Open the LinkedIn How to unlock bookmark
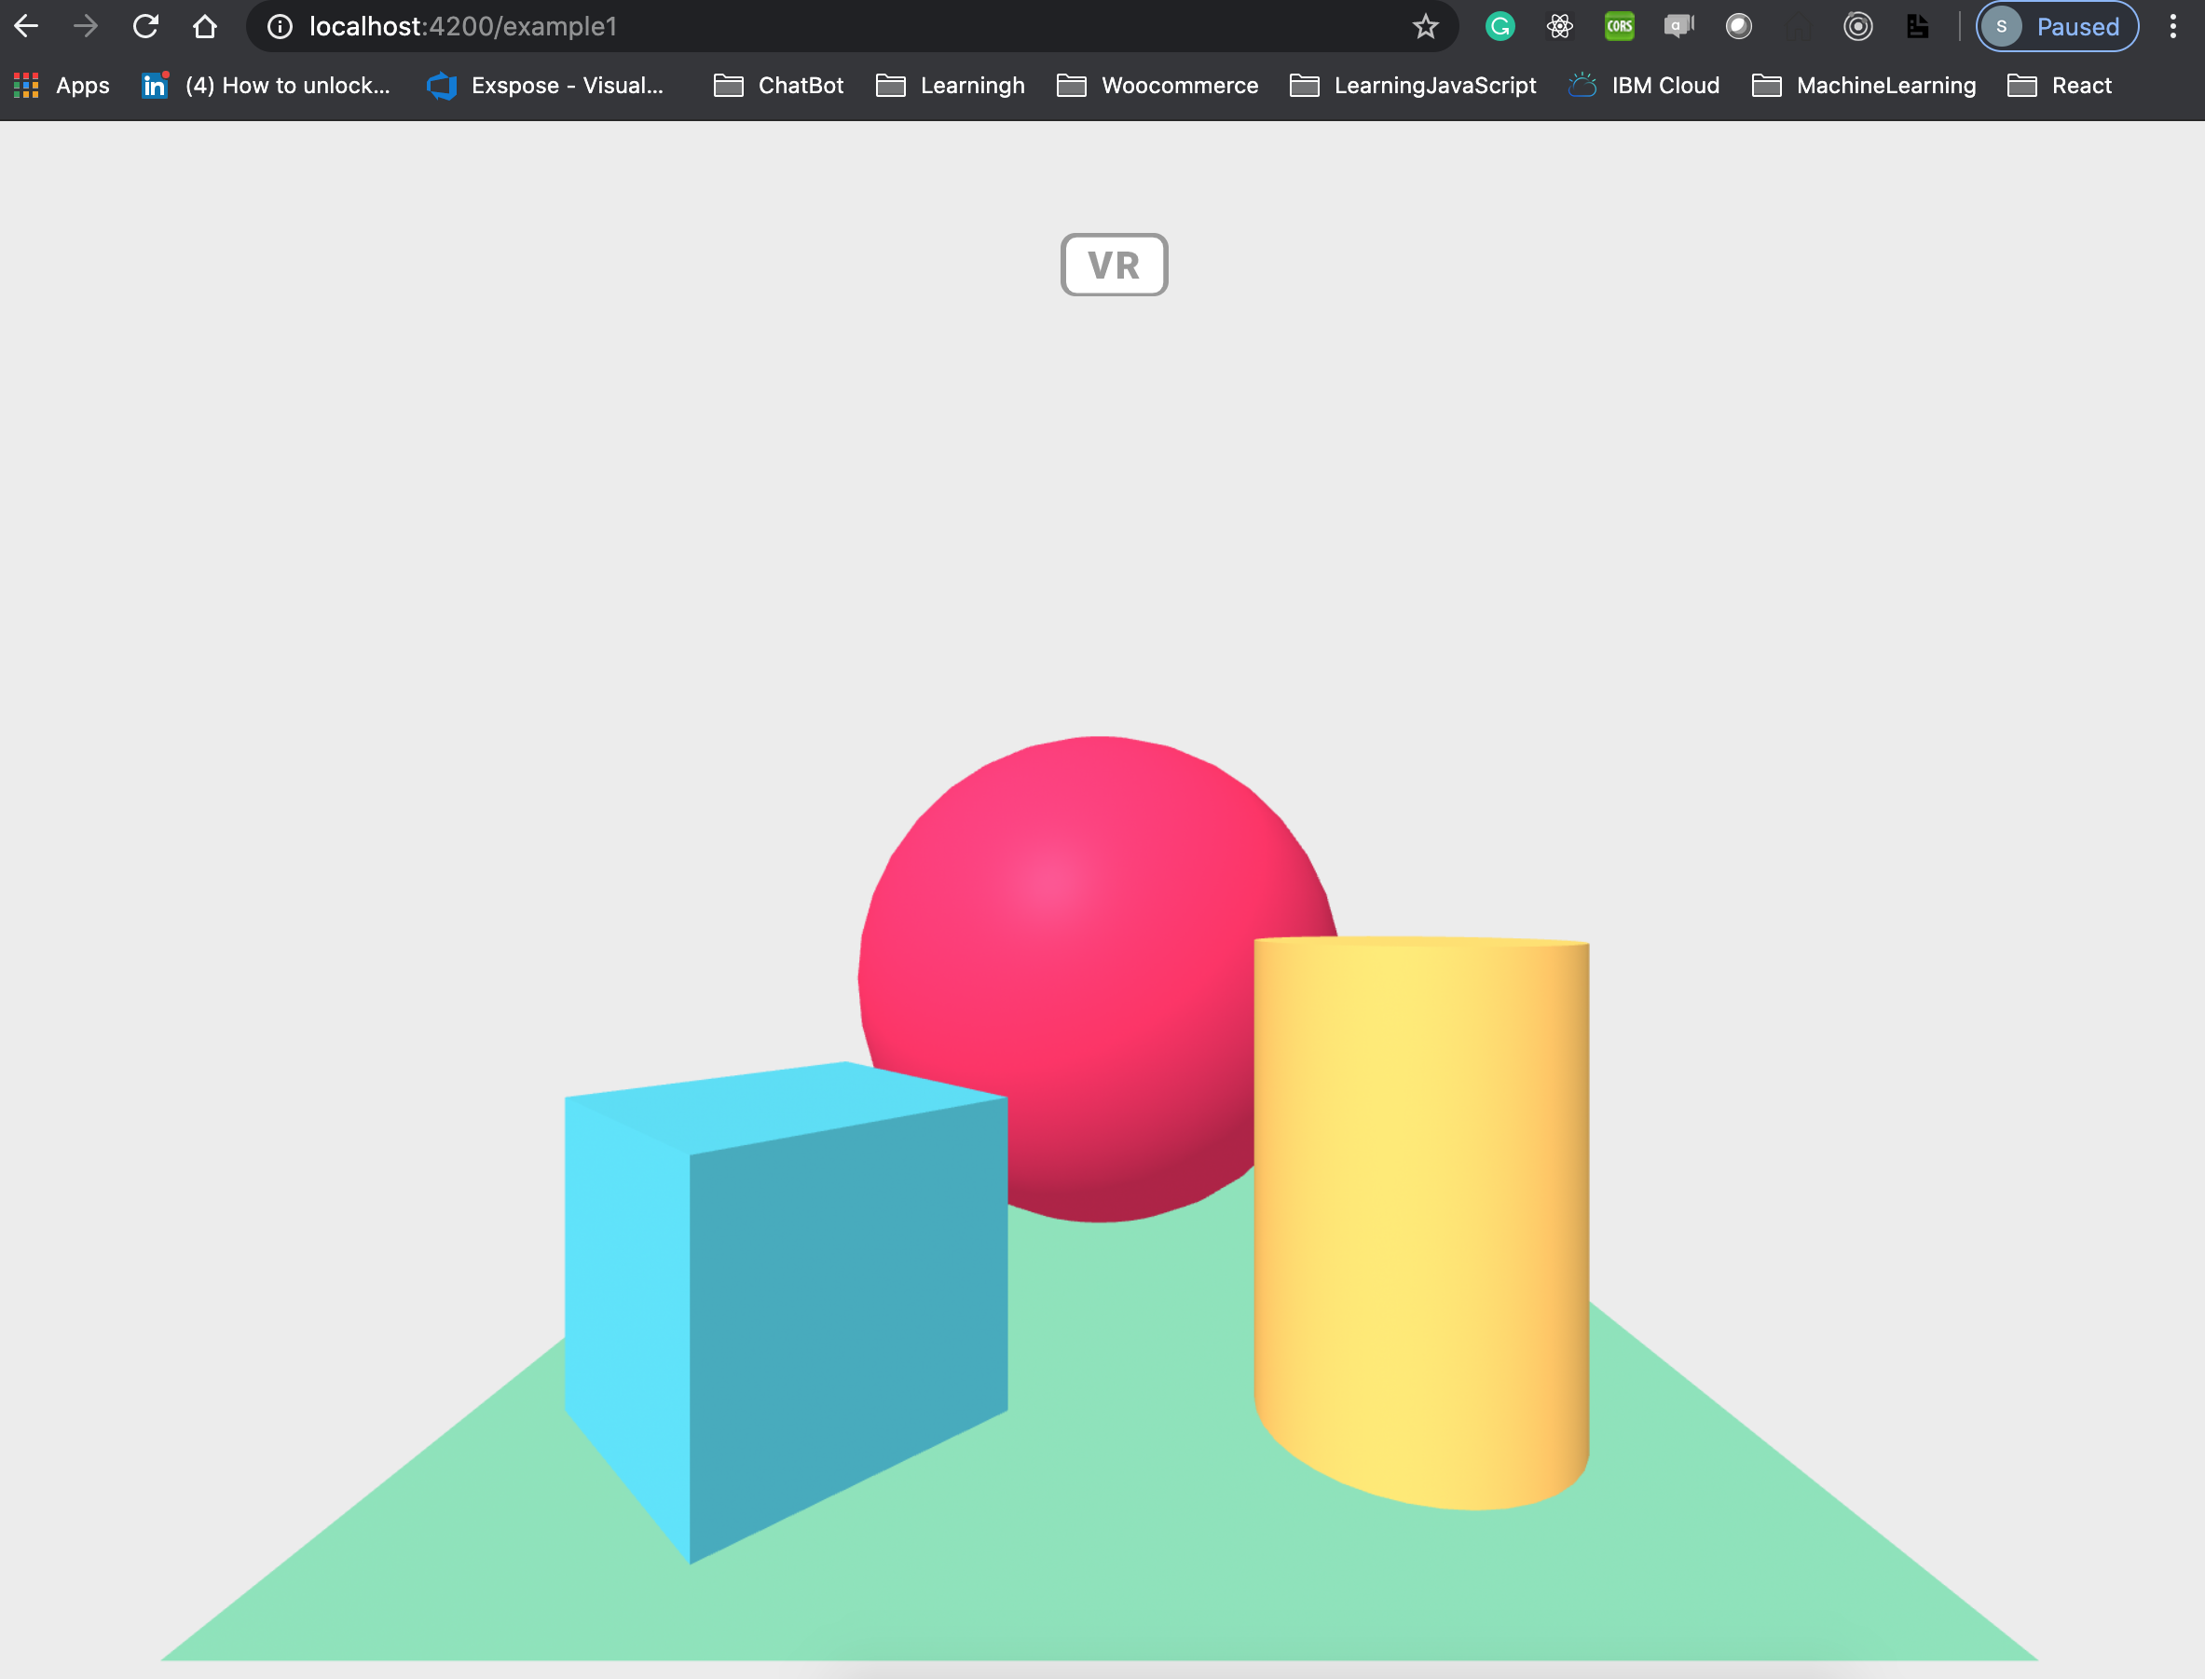Screen dimensions: 2205x1679 tap(266, 86)
